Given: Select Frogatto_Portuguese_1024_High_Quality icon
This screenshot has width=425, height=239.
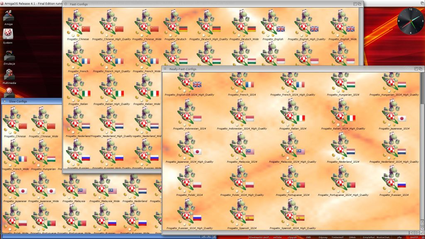Looking at the screenshot, I should point(343,181).
